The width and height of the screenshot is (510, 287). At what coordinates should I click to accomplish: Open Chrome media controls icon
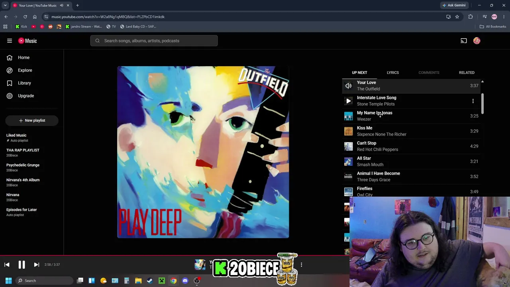(484, 17)
